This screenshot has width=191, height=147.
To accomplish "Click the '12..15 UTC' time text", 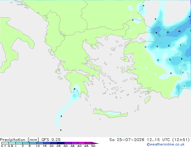I will tap(158, 140).
